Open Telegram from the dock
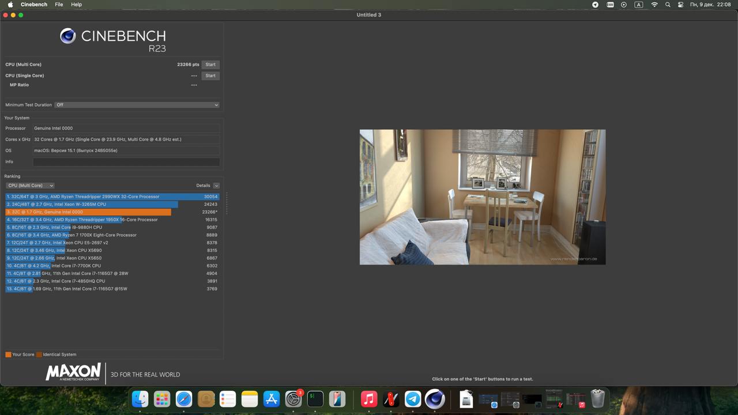The width and height of the screenshot is (738, 415). (x=413, y=399)
